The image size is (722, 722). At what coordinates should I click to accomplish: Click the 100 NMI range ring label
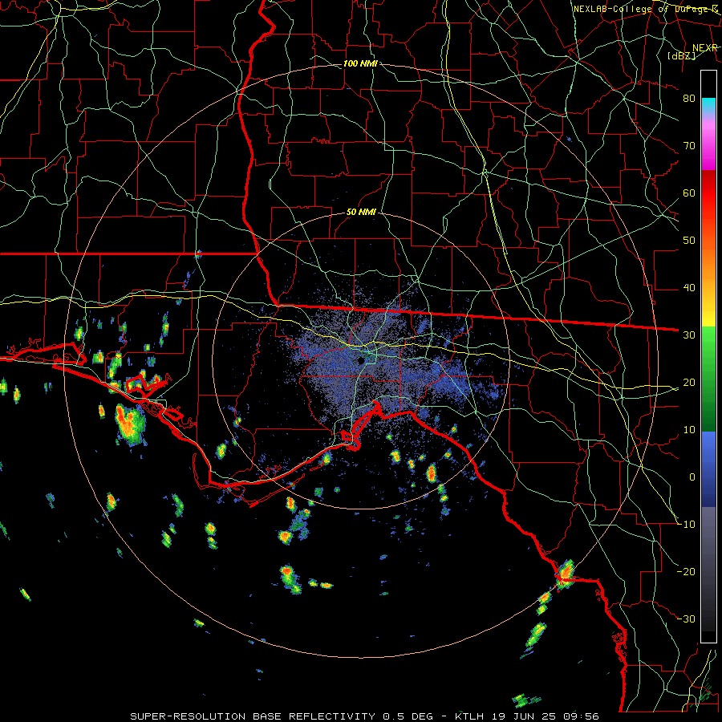coord(360,63)
